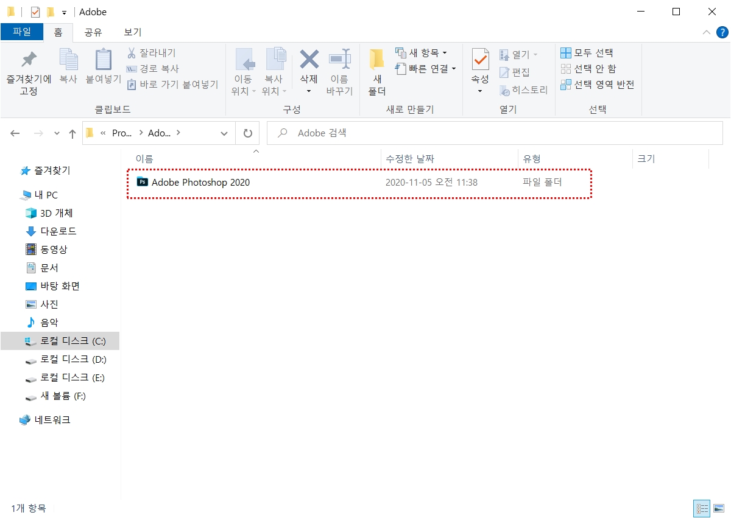Open the 3D 개체 folder
Screen dimensions: 731x518
(x=49, y=213)
